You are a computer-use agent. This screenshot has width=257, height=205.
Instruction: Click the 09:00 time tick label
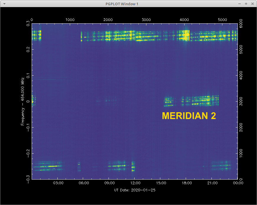click(x=109, y=183)
